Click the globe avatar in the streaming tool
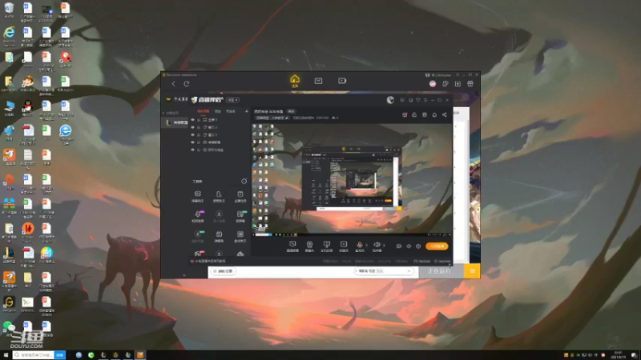The width and height of the screenshot is (641, 360). [390, 100]
